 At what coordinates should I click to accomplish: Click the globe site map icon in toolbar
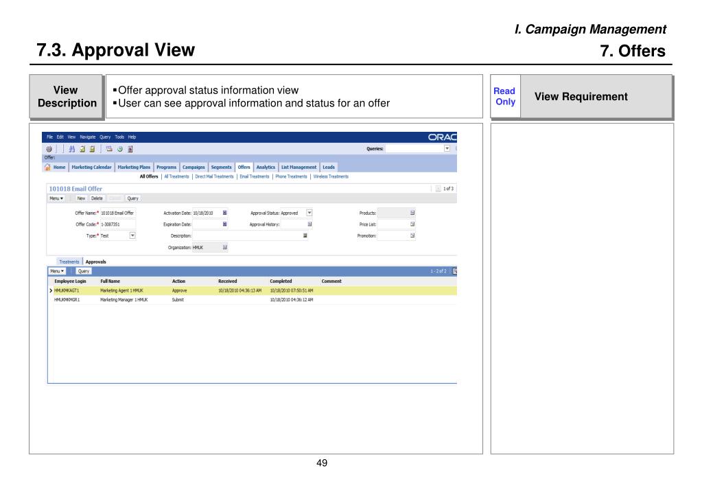tap(49, 149)
